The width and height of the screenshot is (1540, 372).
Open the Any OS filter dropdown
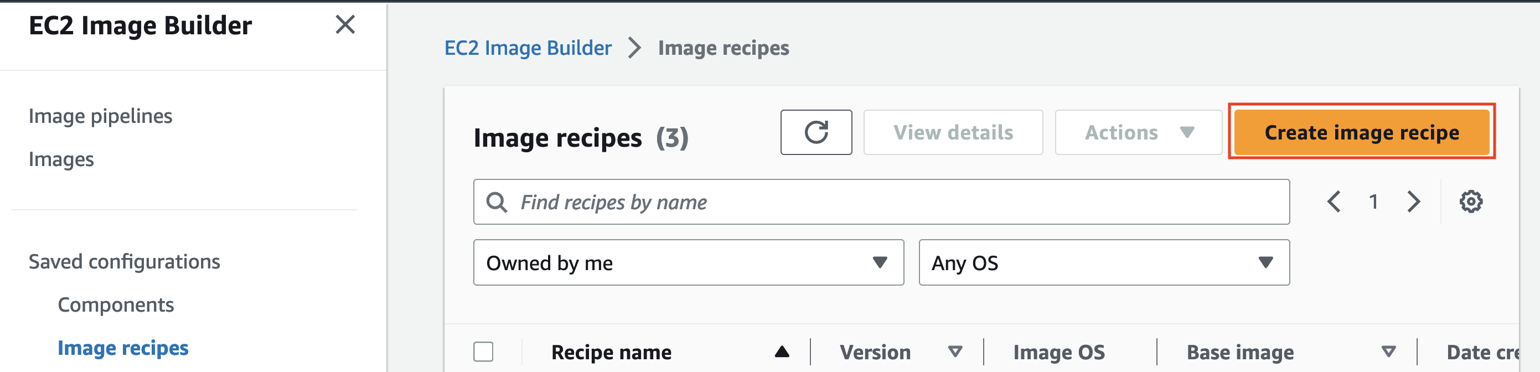coord(1103,262)
